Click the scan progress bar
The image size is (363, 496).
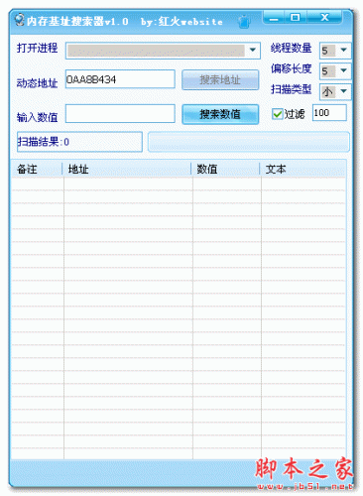pyautogui.click(x=249, y=142)
